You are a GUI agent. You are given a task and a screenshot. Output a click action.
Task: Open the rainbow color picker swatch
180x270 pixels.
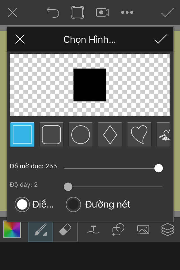12,229
